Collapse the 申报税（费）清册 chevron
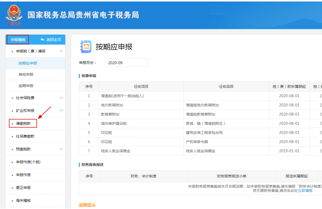The width and height of the screenshot is (322, 209). point(61,51)
